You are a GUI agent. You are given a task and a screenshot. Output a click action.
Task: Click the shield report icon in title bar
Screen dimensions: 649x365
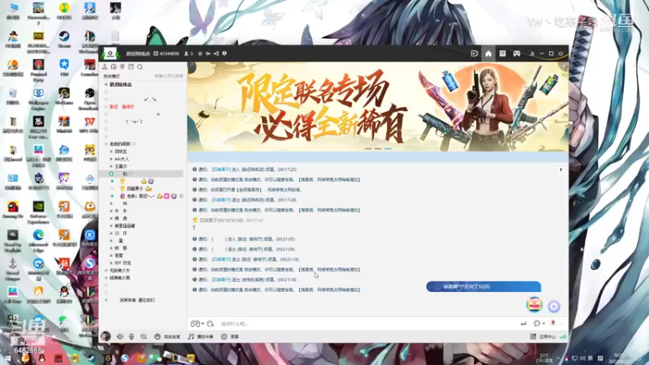tap(225, 54)
